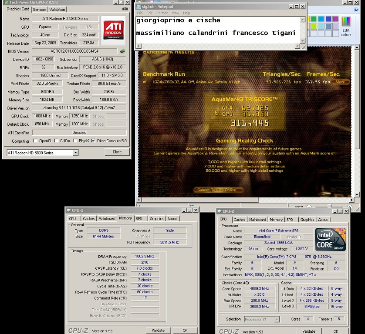
Task: Click the Core Speed value '4009.2 MHz'
Action: point(259,289)
